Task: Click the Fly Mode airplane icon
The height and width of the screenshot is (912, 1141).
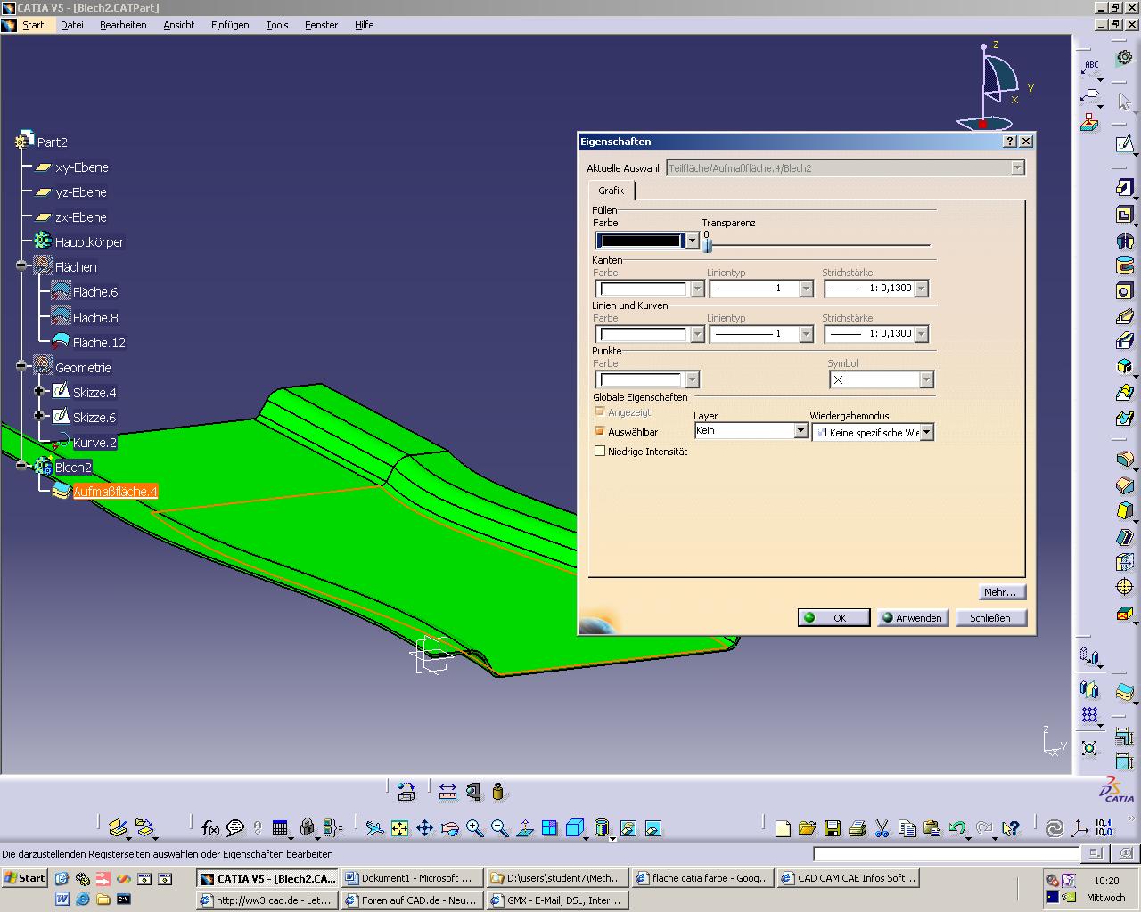Action: click(x=374, y=828)
